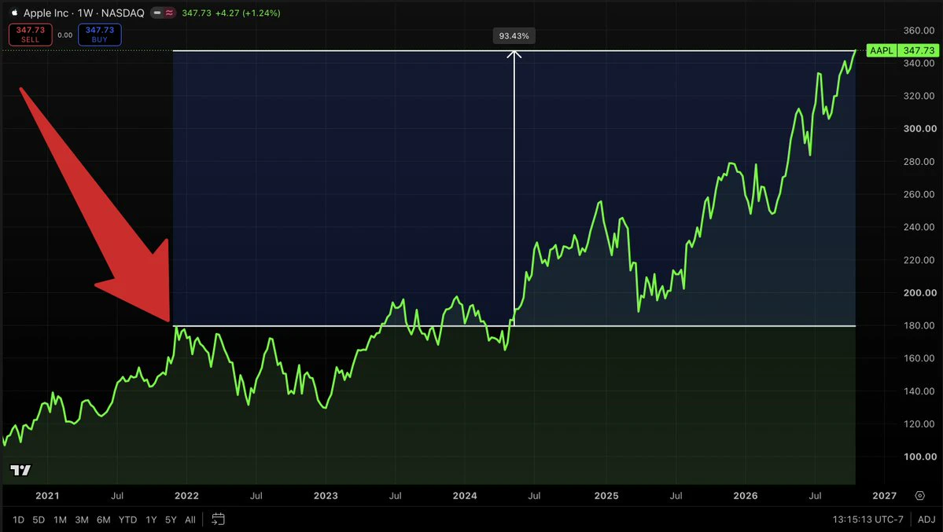Open the Apple Inc symbol search title

(83, 13)
